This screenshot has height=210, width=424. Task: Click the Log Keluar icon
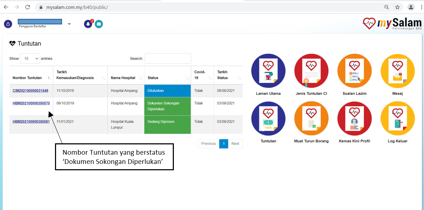[x=397, y=119]
